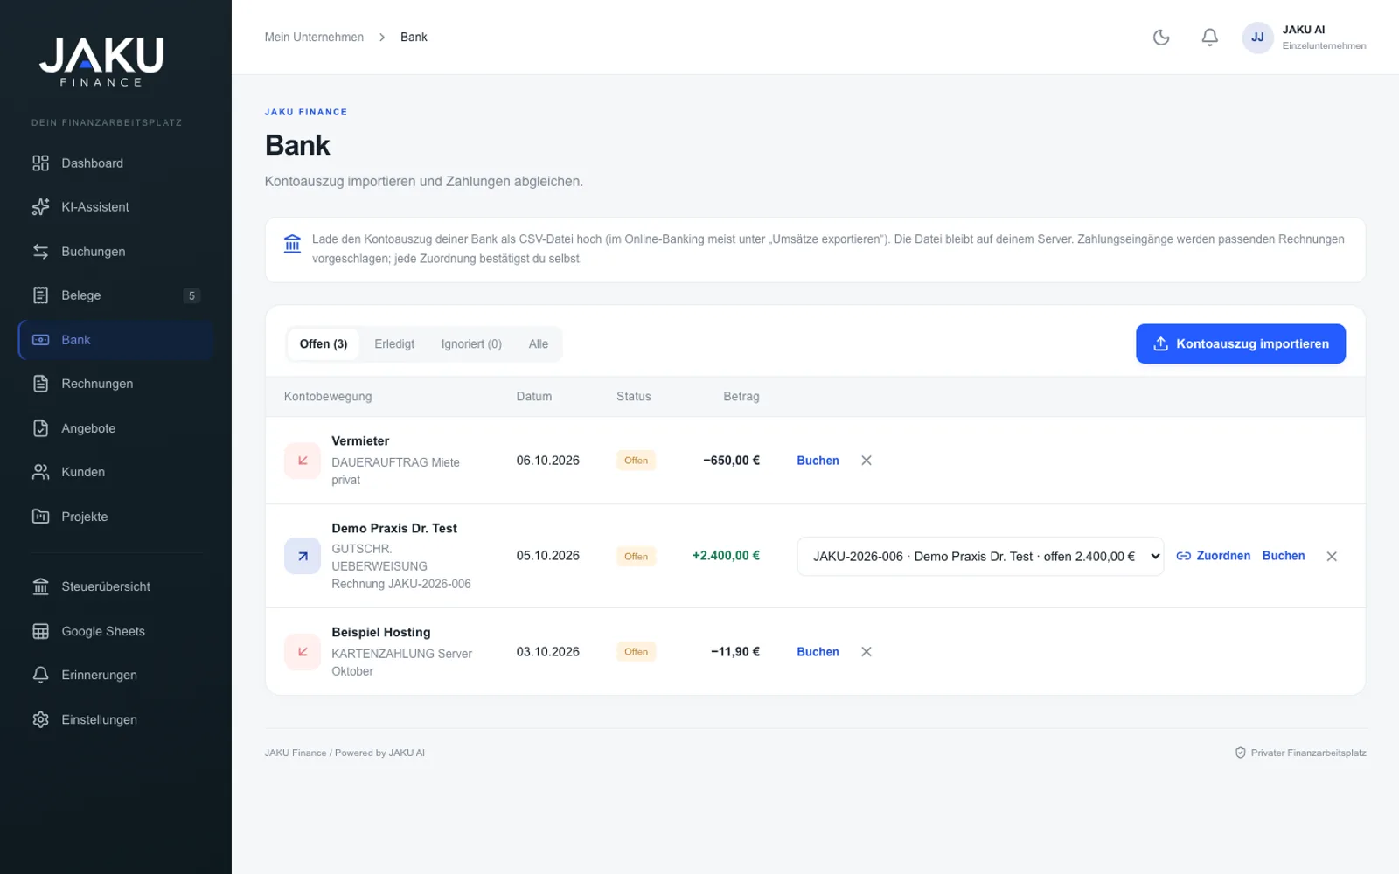Click Kontoauszug importieren button
The height and width of the screenshot is (874, 1399).
1241,343
